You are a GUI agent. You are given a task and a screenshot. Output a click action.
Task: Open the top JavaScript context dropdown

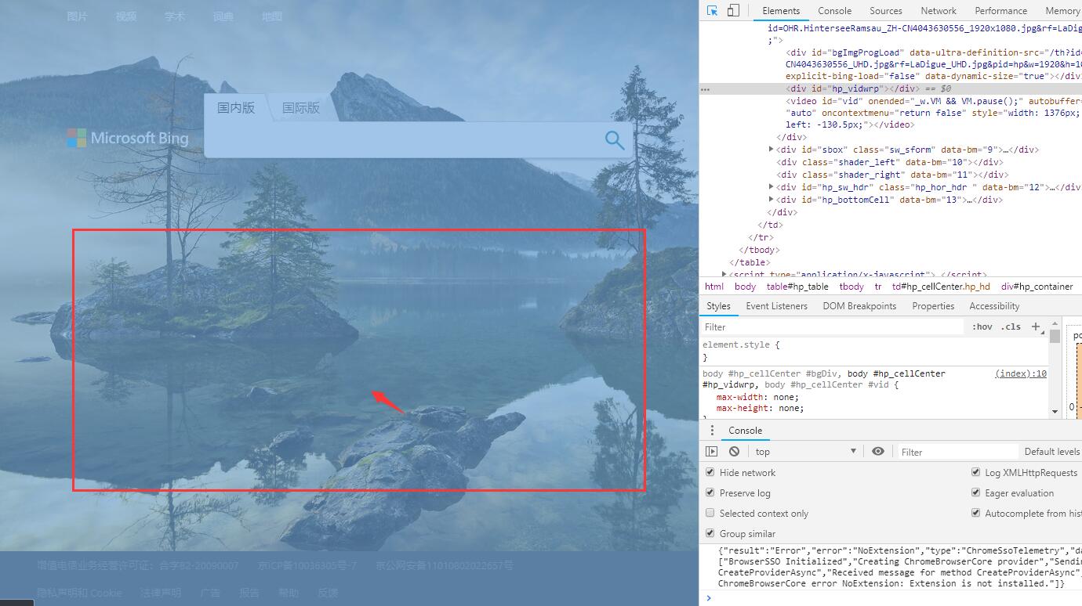806,452
